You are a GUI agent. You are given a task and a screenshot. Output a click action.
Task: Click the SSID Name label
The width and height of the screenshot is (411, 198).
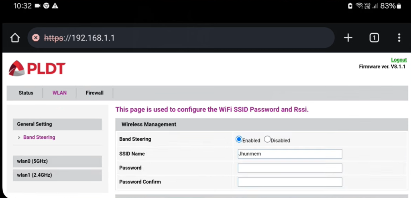click(x=132, y=154)
